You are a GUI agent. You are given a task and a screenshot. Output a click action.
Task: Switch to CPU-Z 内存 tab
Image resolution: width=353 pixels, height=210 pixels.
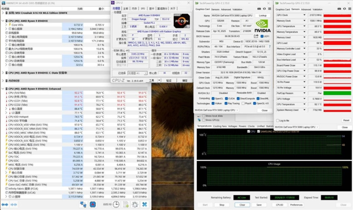click(x=134, y=8)
